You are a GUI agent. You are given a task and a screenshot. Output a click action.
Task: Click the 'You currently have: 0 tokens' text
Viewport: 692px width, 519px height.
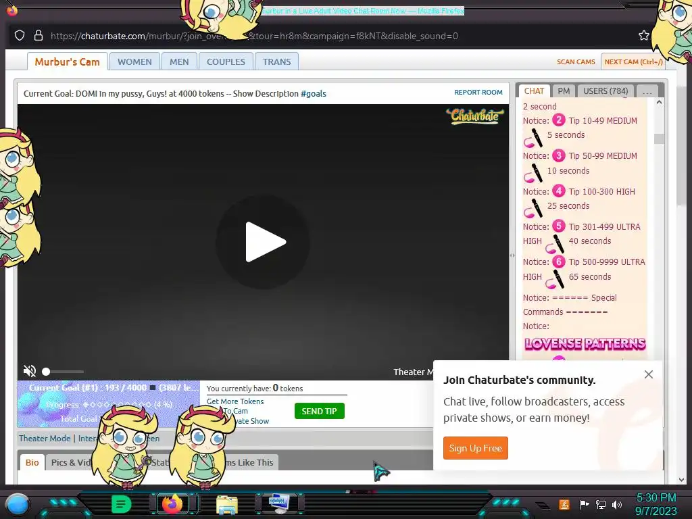[255, 389]
